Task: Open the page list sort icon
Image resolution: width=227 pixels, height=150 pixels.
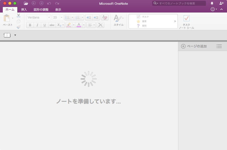Action: coord(219,46)
